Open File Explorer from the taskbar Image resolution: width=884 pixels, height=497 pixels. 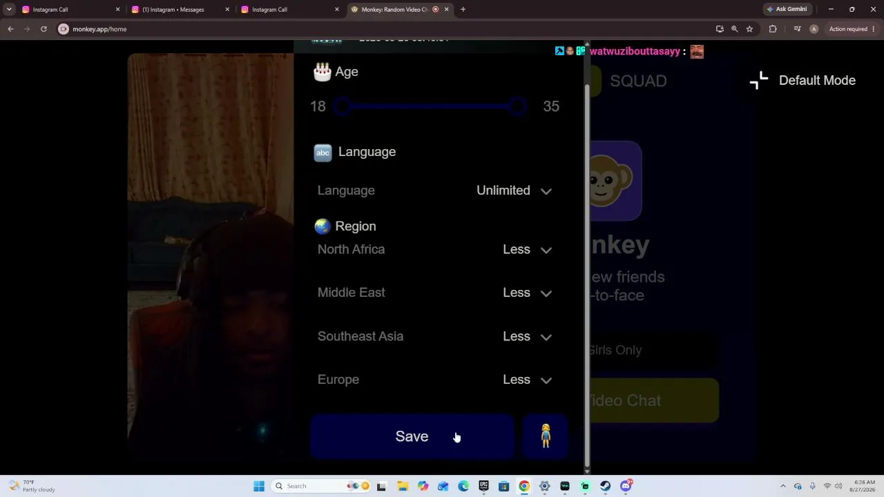click(403, 486)
